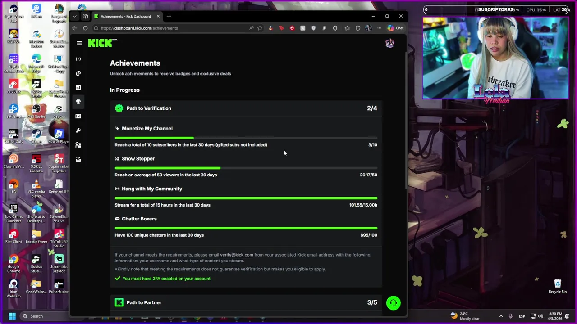Image resolution: width=577 pixels, height=324 pixels.
Task: Add page to favorites star icon
Action: click(260, 28)
